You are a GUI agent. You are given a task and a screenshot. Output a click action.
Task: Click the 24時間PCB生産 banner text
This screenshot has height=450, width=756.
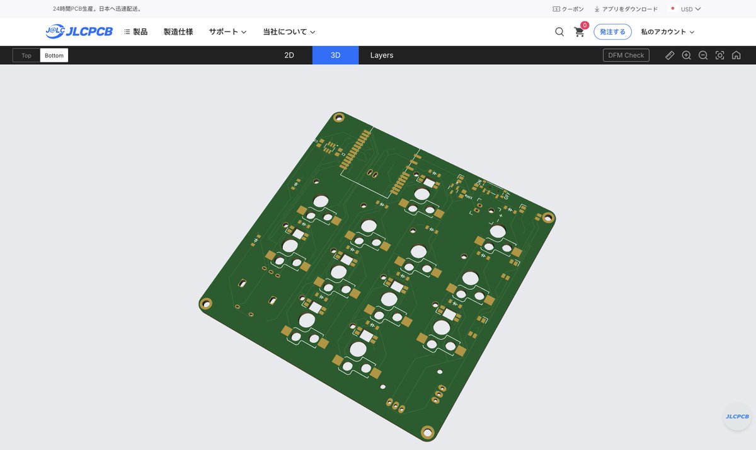click(x=98, y=9)
